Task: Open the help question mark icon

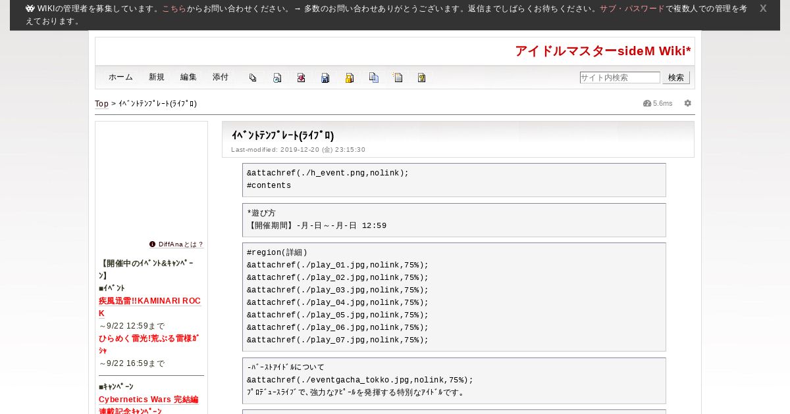Action: tap(422, 78)
